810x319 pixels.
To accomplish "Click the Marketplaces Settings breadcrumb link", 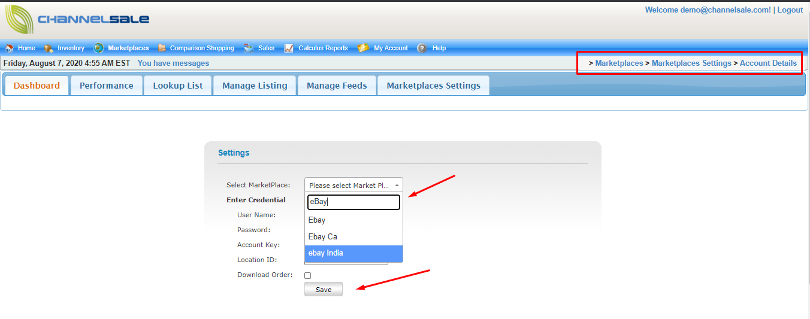I will 691,63.
